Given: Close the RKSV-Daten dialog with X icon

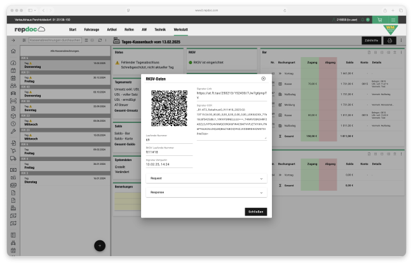Looking at the screenshot, I should 264,78.
